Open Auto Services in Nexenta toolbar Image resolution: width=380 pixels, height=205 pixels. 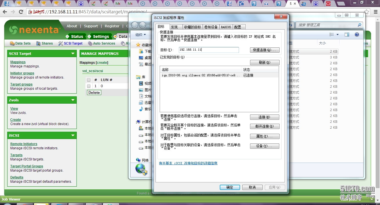[x=102, y=43]
